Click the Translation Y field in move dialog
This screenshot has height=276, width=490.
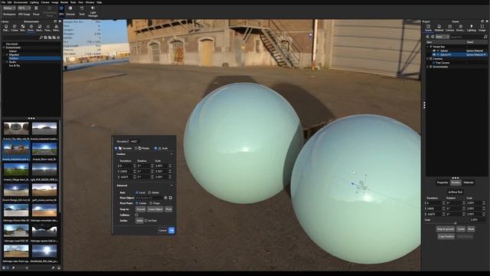(126, 172)
